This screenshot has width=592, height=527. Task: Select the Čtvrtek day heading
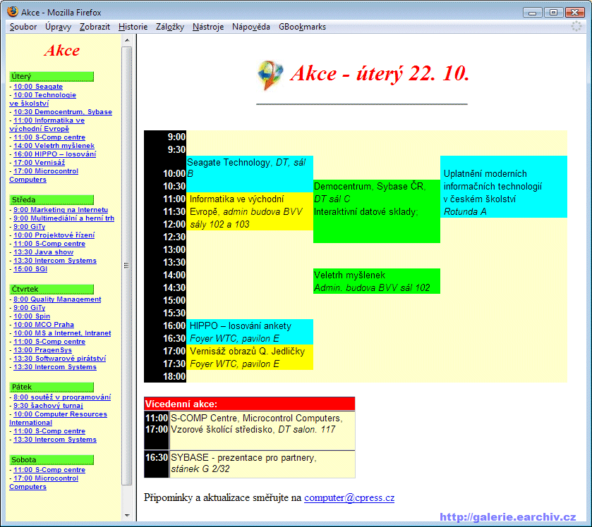click(x=52, y=289)
